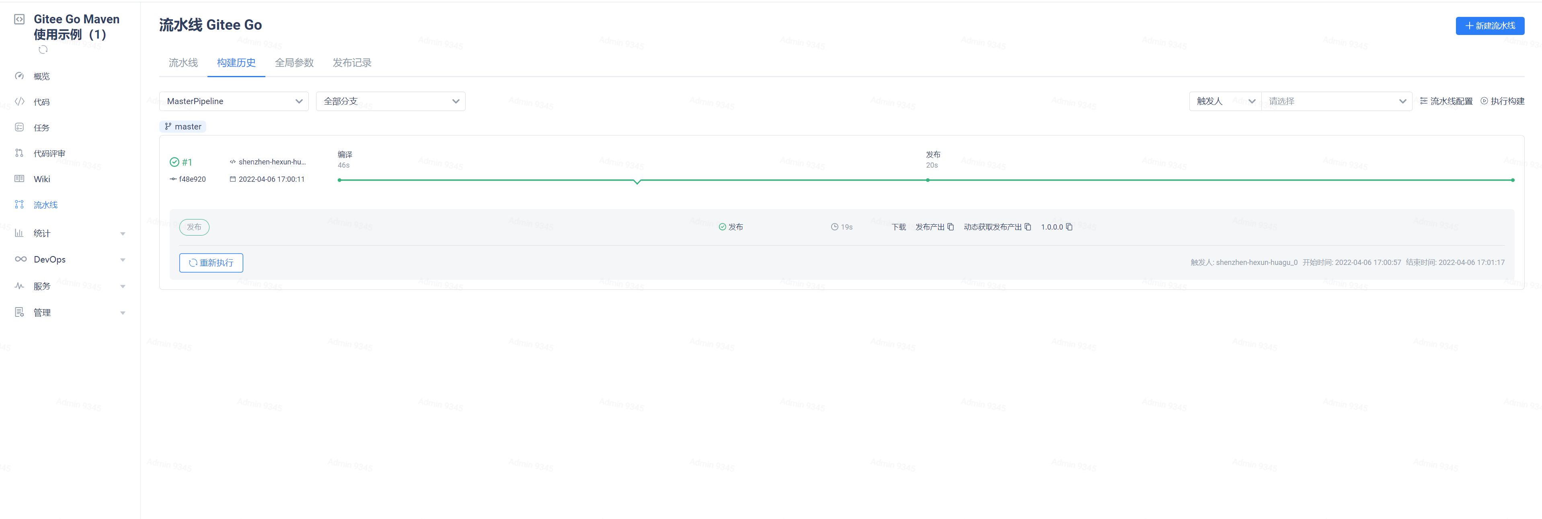Click the commit icon beside f48e920
Image resolution: width=1542 pixels, height=519 pixels.
[173, 179]
